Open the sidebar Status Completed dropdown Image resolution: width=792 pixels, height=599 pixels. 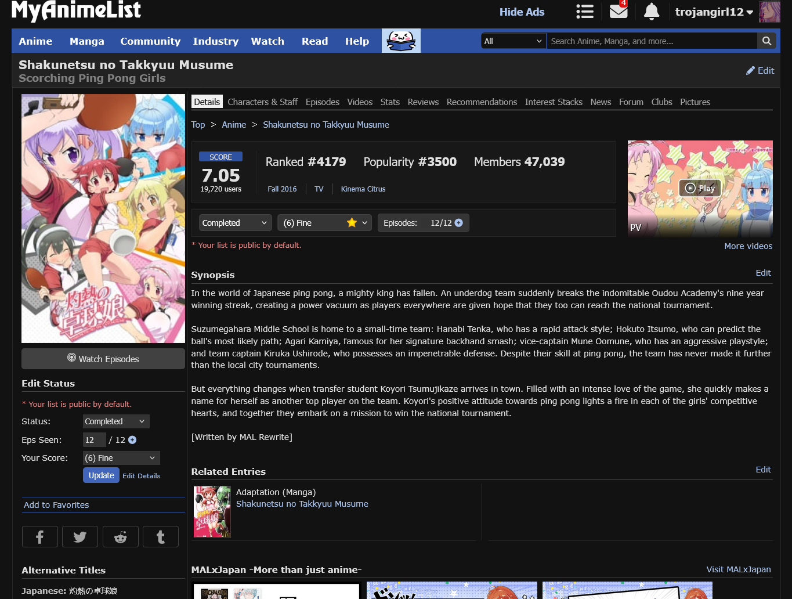[116, 421]
